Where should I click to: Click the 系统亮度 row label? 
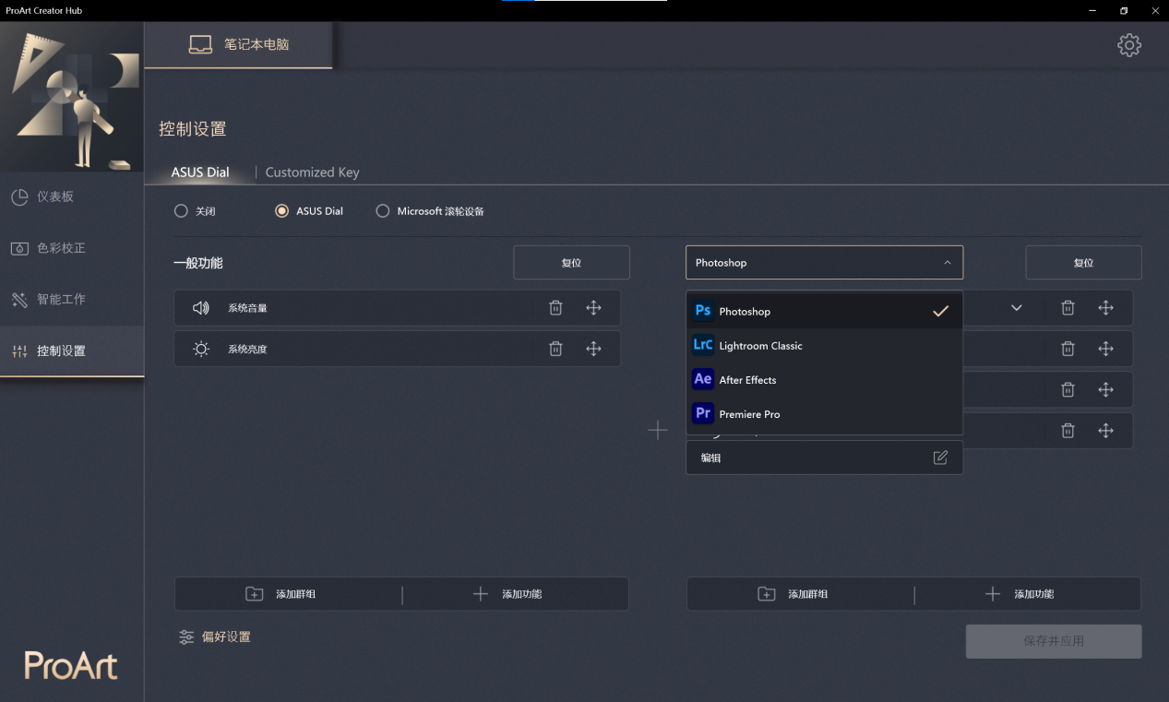tap(247, 350)
